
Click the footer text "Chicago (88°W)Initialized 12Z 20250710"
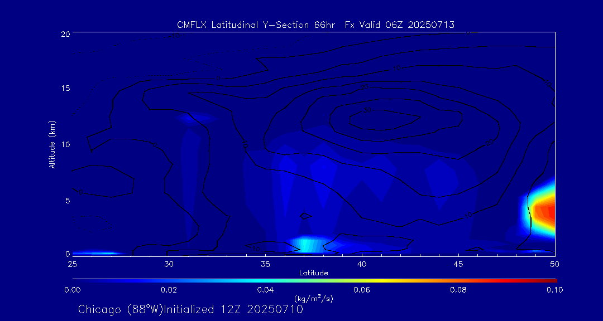pos(190,309)
